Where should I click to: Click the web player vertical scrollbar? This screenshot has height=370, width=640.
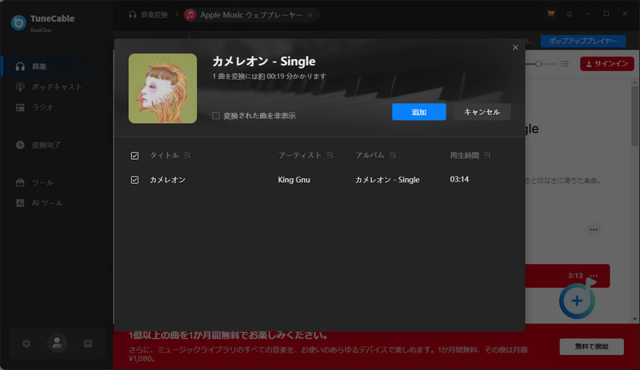[634, 115]
